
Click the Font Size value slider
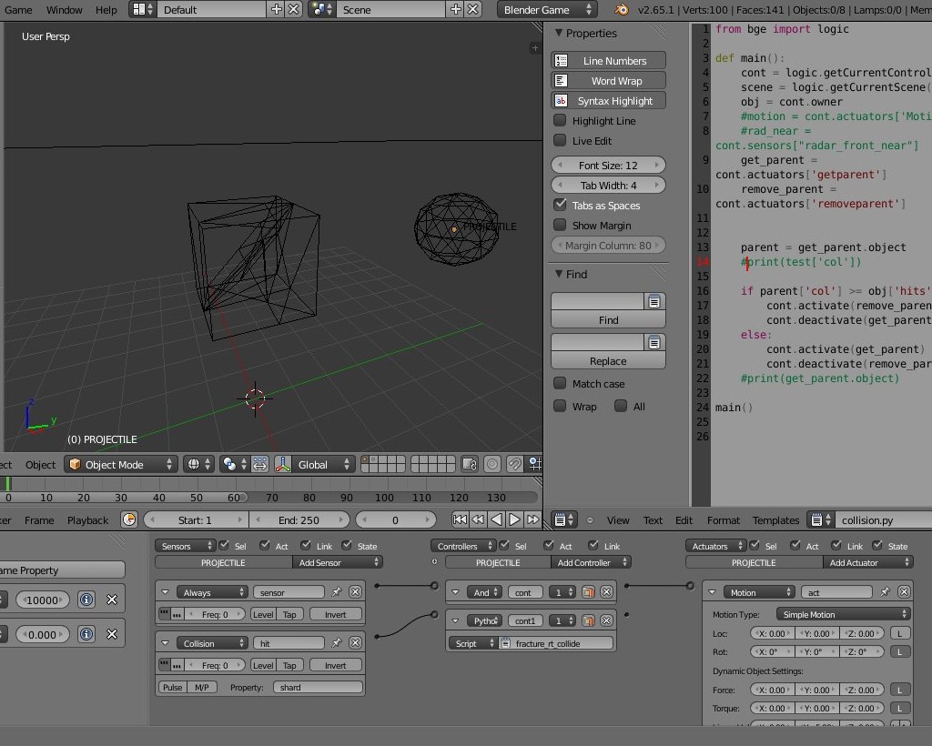coord(607,165)
